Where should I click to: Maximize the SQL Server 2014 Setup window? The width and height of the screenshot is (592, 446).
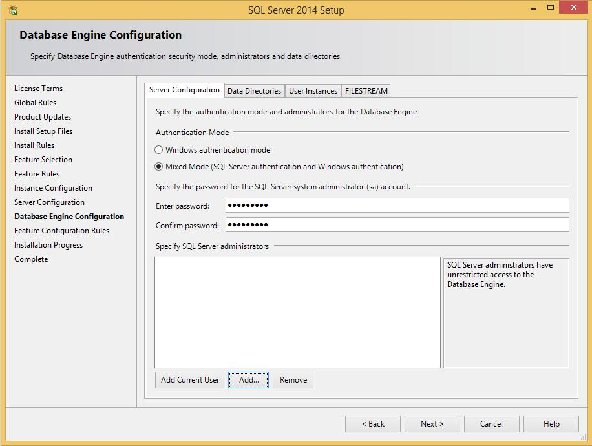coord(551,8)
